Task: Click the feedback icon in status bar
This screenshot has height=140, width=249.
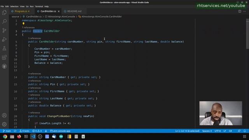Action: point(239,131)
